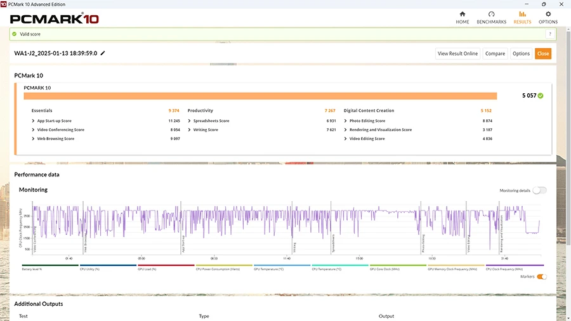The width and height of the screenshot is (571, 321).
Task: Click the PCMark 10 logo
Action: 54,18
